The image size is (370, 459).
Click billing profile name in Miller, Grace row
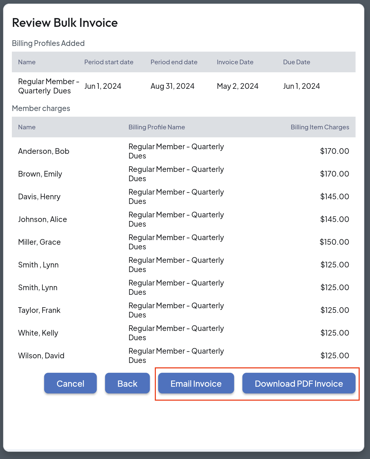tap(176, 242)
